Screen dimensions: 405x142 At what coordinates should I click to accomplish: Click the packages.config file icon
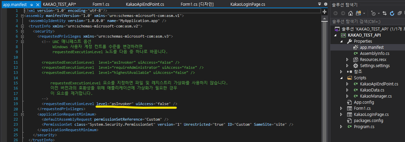pyautogui.click(x=349, y=120)
